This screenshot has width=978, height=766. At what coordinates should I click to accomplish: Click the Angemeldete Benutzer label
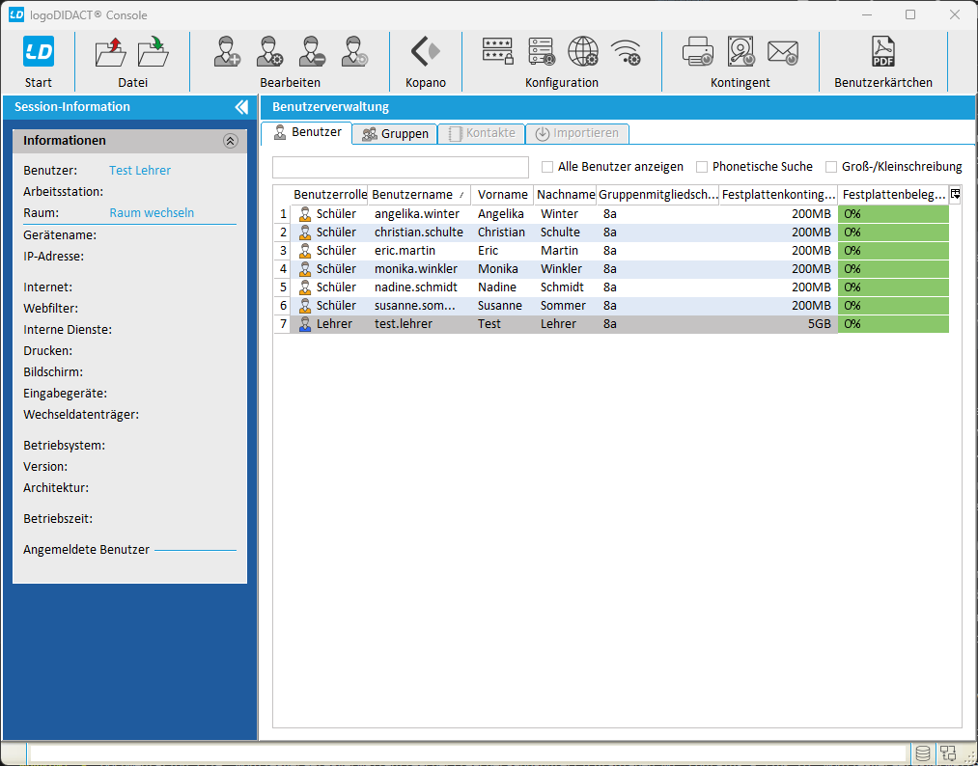pyautogui.click(x=86, y=550)
